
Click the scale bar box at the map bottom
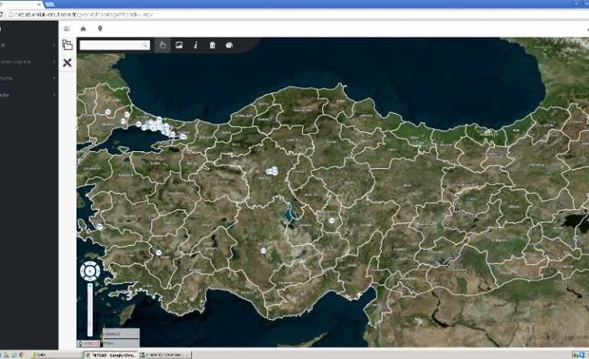(121, 338)
